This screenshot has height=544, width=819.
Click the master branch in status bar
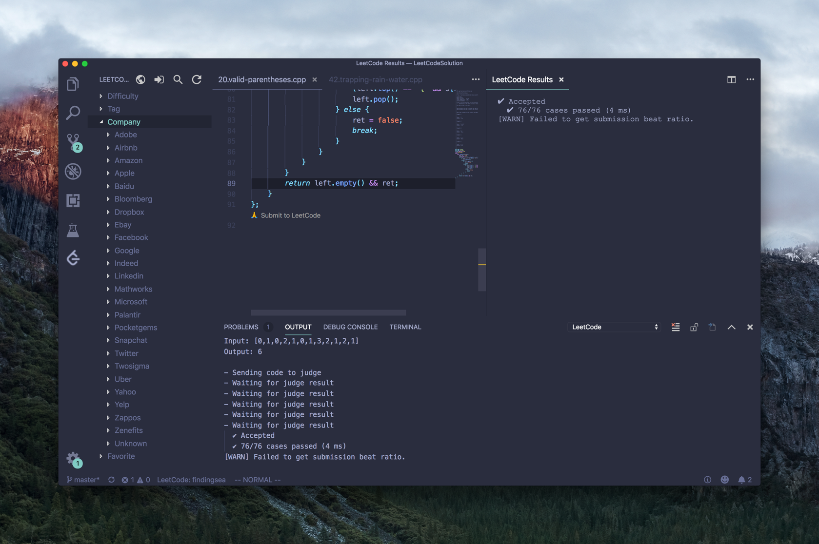83,480
